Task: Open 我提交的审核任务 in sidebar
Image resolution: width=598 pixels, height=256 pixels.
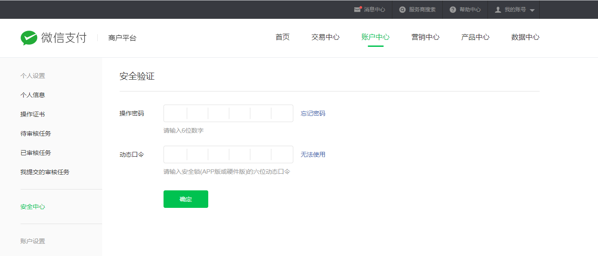Action: click(45, 172)
